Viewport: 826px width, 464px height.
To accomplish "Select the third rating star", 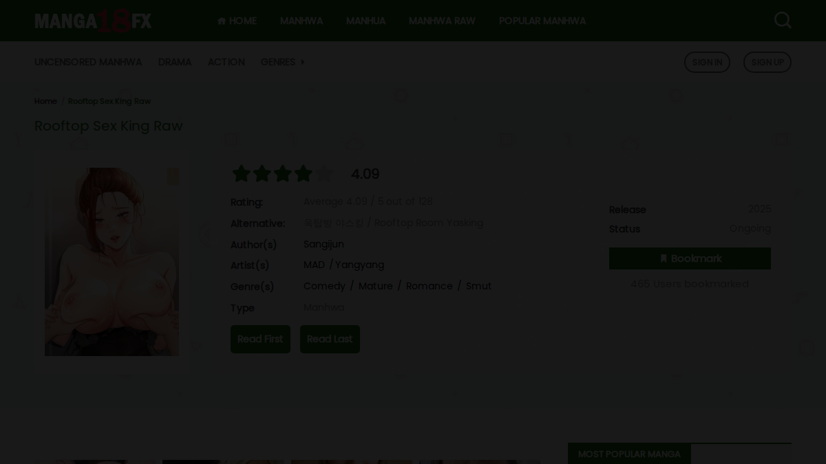I will [282, 174].
